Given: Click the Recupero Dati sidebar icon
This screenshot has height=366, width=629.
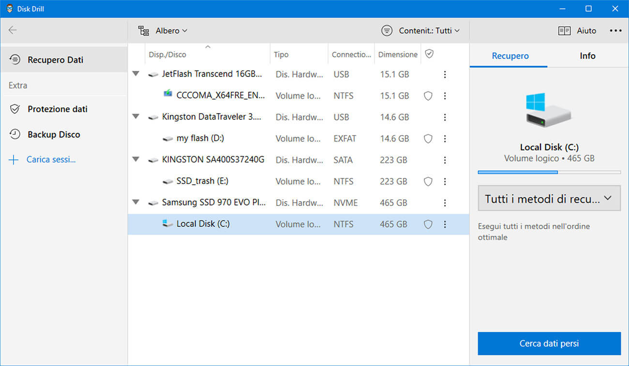Looking at the screenshot, I should click(x=15, y=59).
